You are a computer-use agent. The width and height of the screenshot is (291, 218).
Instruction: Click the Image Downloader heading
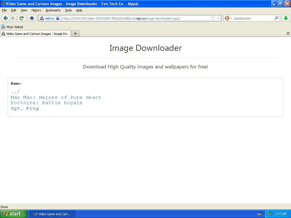click(145, 48)
